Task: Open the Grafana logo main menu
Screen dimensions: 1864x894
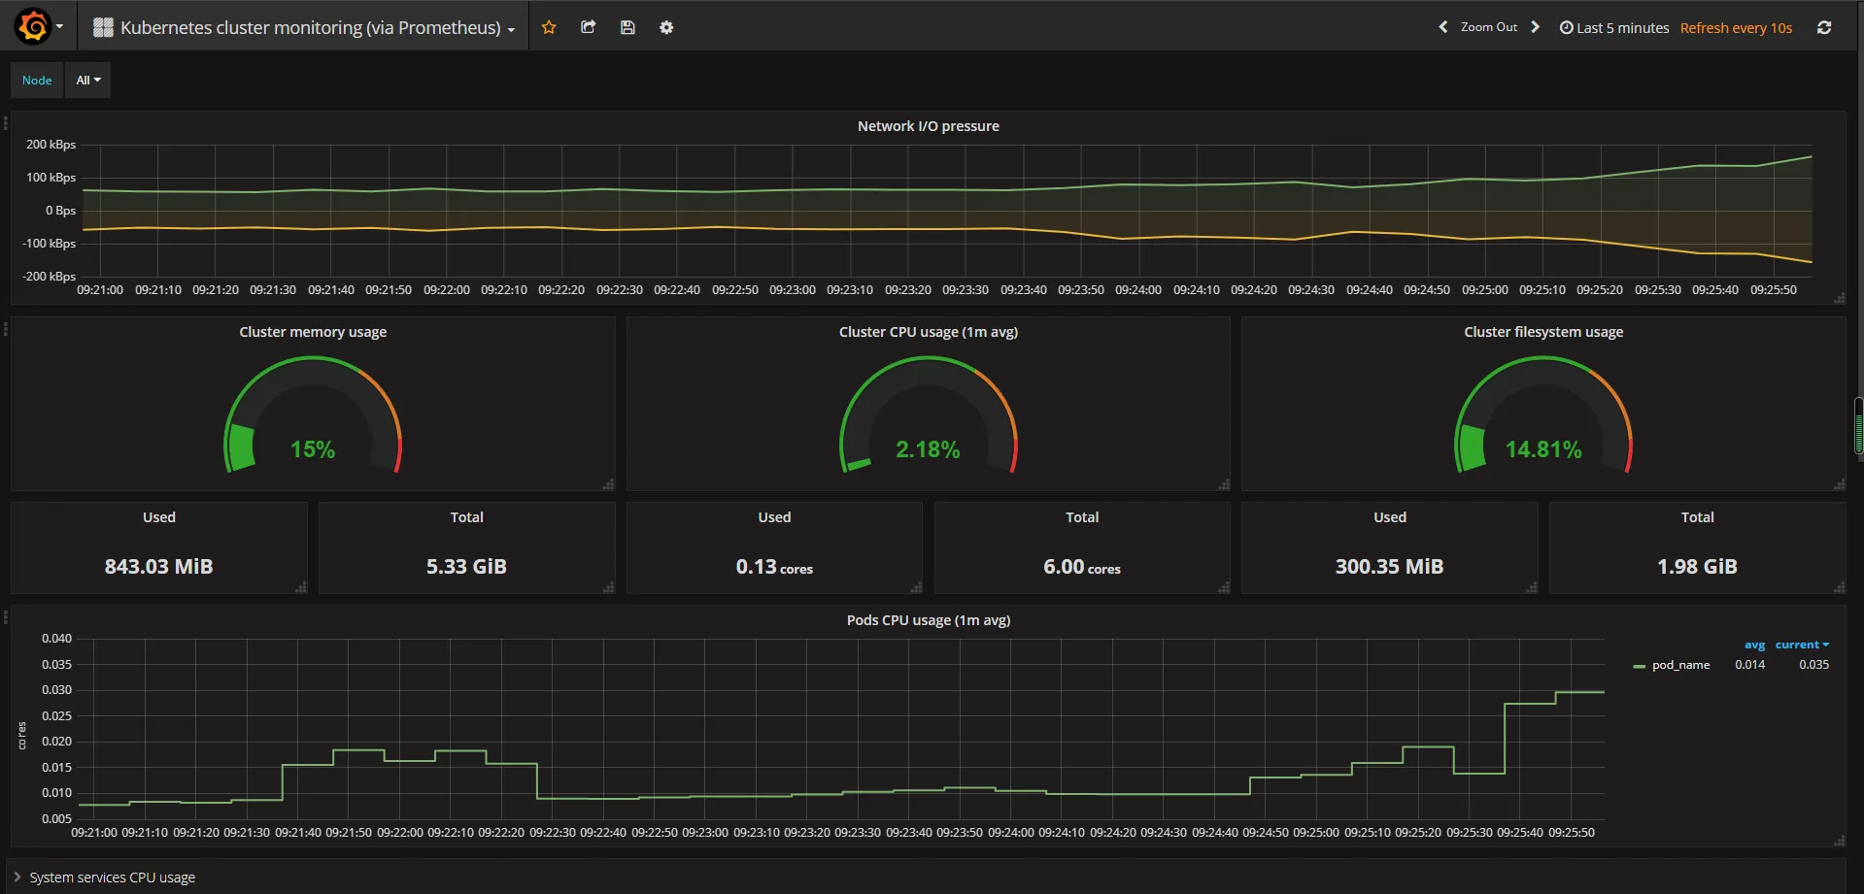Action: (34, 26)
